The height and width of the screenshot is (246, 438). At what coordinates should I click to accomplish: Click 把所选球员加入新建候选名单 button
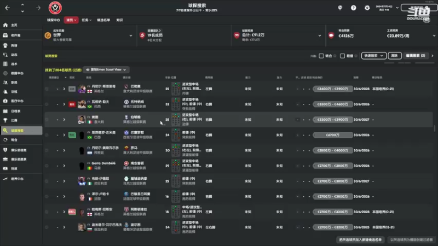coord(360,239)
